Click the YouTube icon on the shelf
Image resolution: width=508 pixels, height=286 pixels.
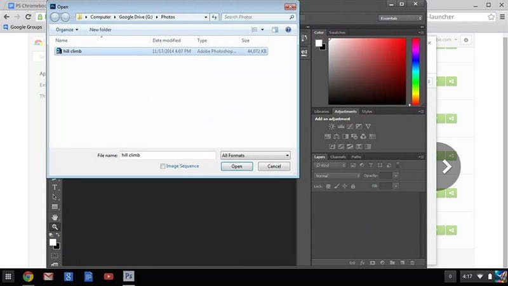[109, 276]
